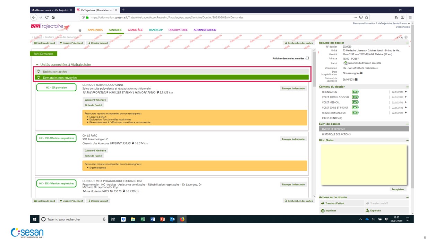This screenshot has height=250, width=444.
Task: Click inside the yellow Bloc Notes area
Action: (363, 165)
